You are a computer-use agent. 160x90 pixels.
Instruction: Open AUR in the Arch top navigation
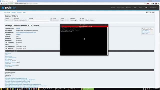tap(146, 8)
